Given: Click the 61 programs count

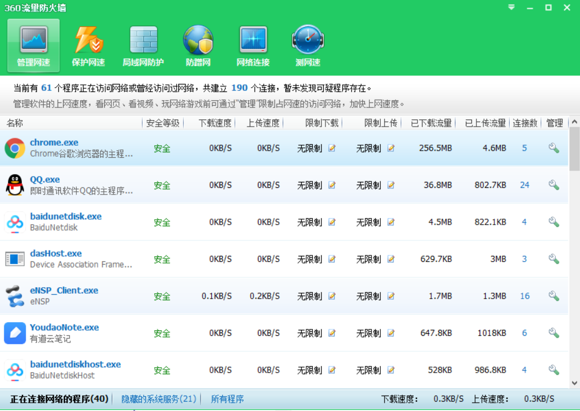Looking at the screenshot, I should (x=46, y=88).
